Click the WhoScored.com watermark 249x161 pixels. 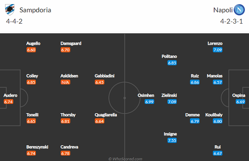pyautogui.click(x=125, y=159)
